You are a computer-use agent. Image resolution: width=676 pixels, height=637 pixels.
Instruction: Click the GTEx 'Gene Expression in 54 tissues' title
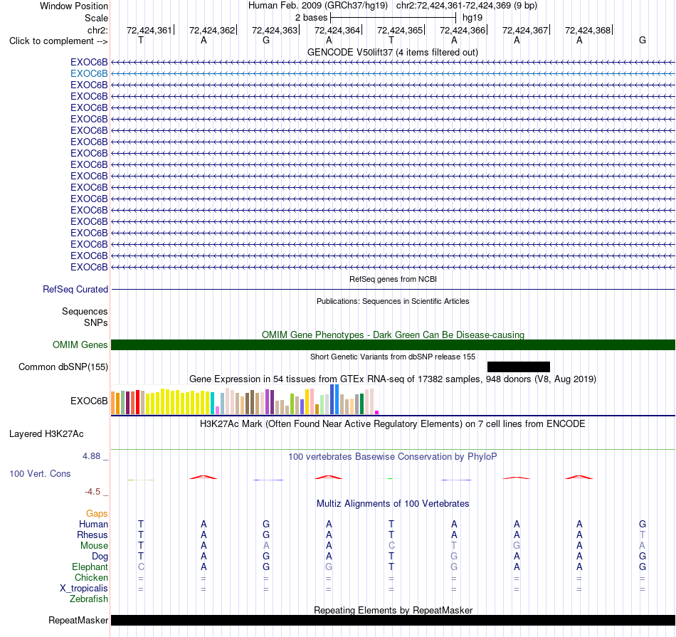click(393, 379)
